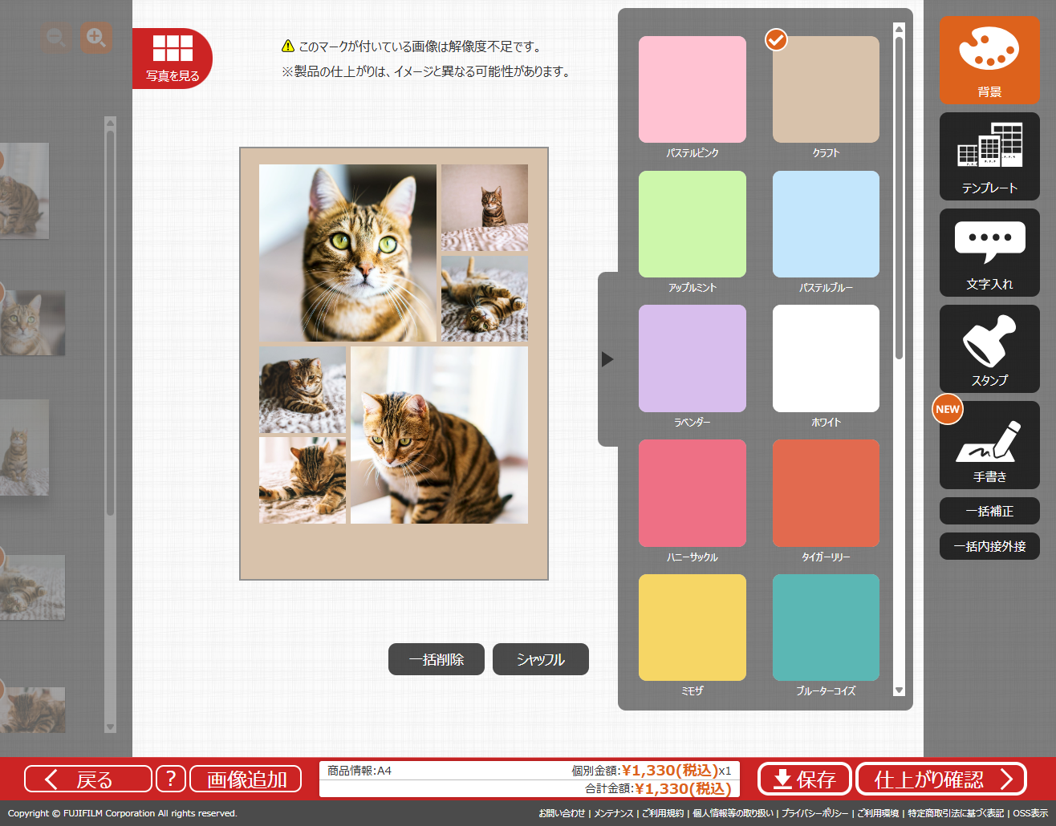
Task: Click the zoom out magnifier icon
Action: click(56, 38)
